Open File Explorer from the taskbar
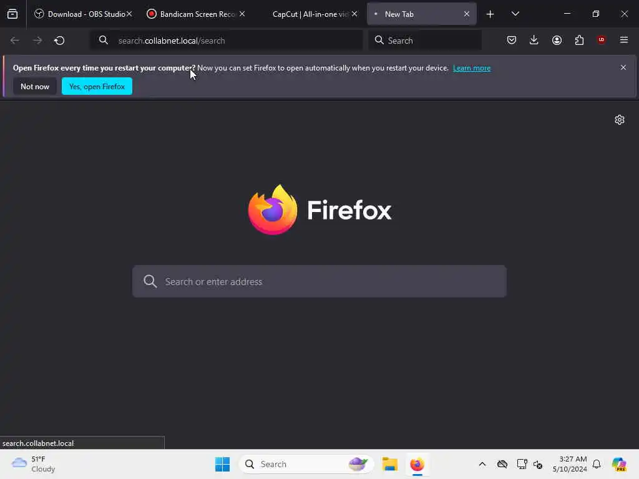This screenshot has height=479, width=639. tap(389, 464)
